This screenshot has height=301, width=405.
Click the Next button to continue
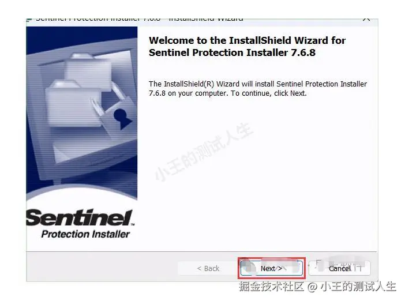tap(272, 268)
